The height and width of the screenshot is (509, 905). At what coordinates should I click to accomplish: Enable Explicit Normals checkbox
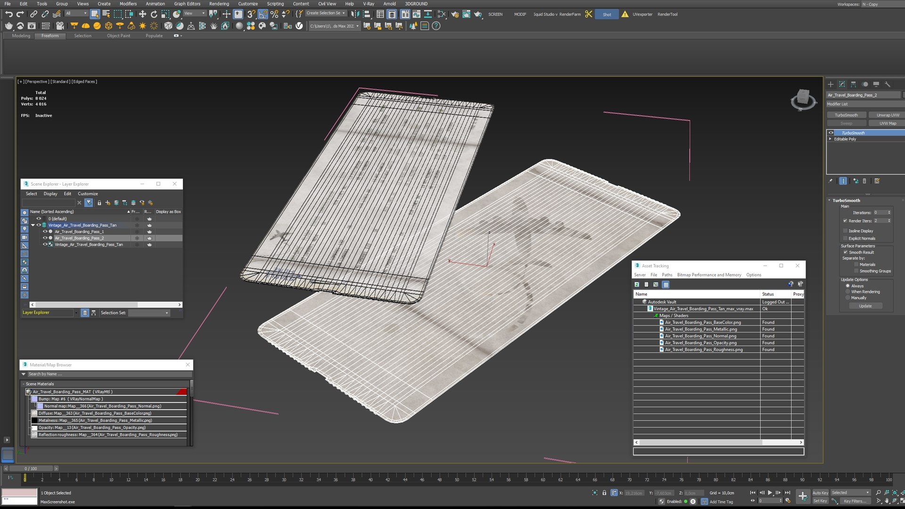(x=845, y=238)
